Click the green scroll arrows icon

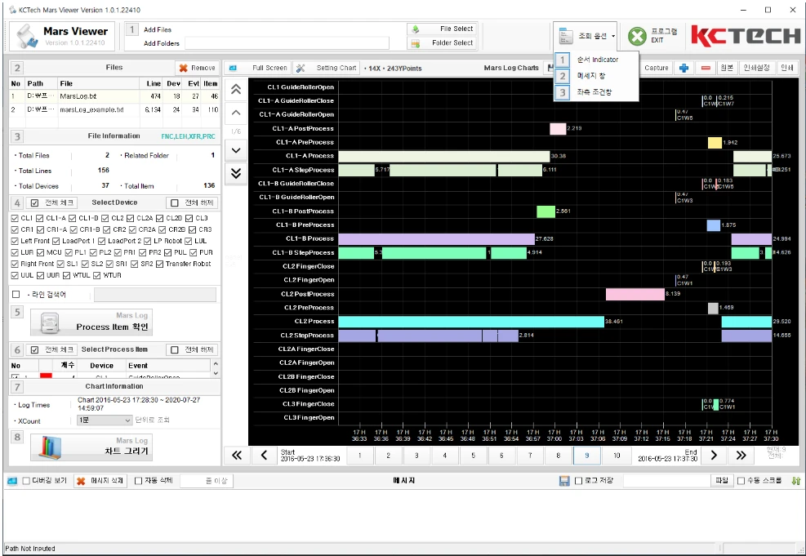coord(795,481)
